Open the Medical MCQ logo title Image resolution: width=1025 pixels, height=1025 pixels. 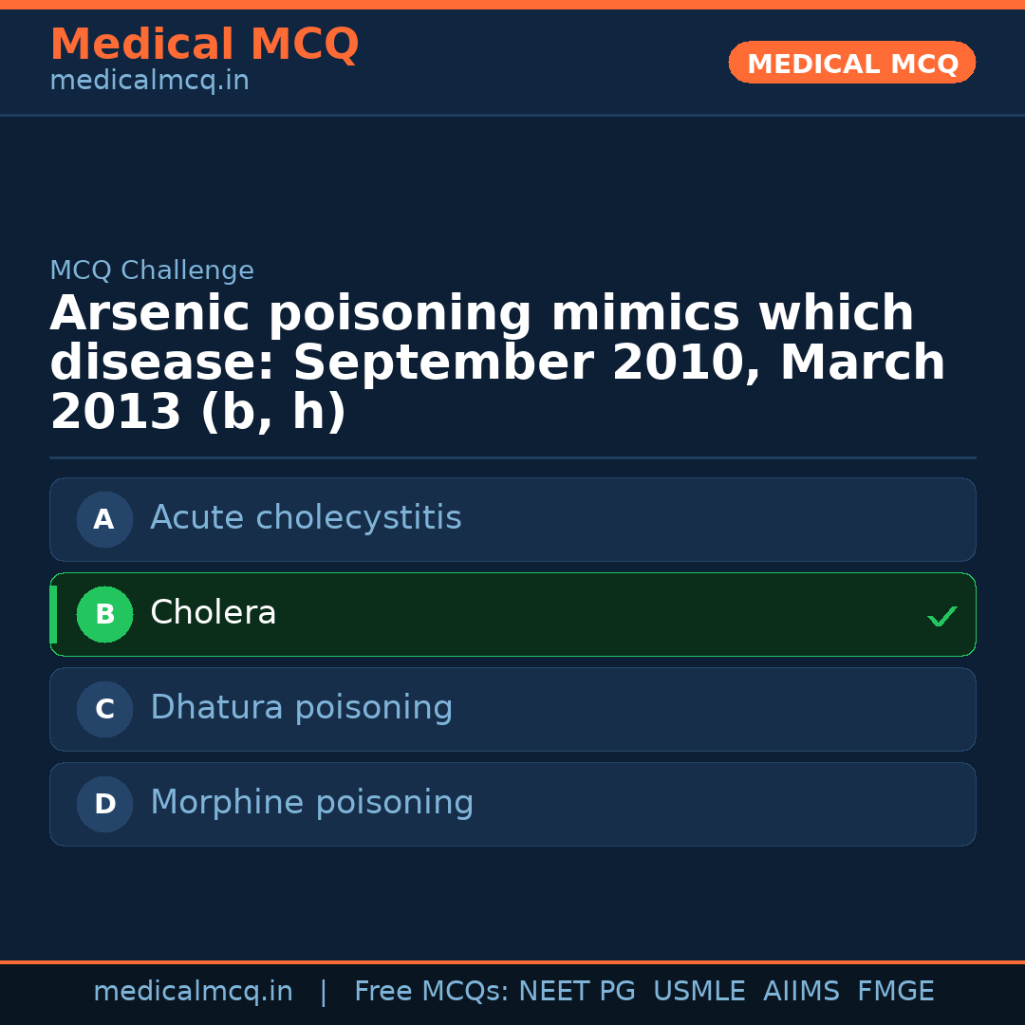click(204, 45)
